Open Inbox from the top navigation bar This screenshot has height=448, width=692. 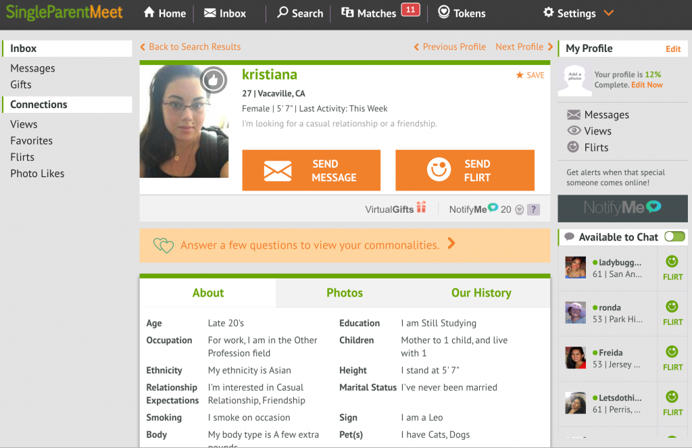(x=224, y=14)
